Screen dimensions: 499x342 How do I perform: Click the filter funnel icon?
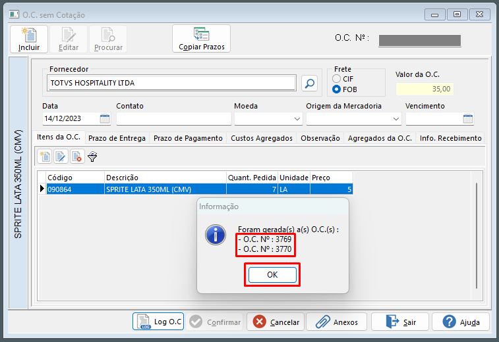coord(92,157)
